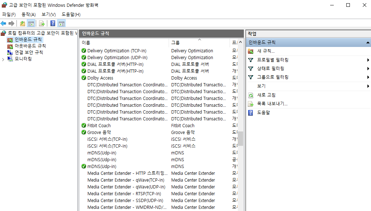Click green check icon of Groove 음악 rule
Screen dimensions: 371x211
click(x=84, y=132)
